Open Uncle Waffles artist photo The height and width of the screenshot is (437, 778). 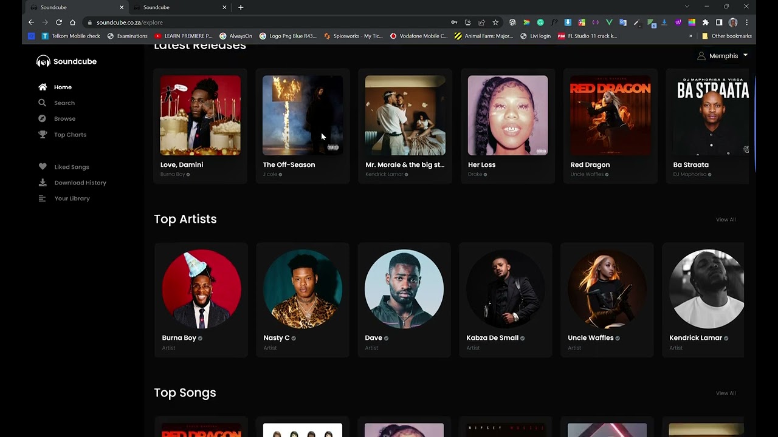pos(607,289)
